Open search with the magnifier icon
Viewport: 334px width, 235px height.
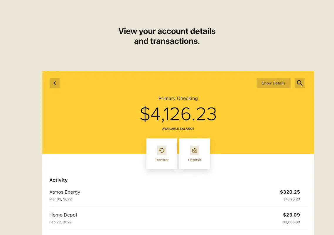300,83
